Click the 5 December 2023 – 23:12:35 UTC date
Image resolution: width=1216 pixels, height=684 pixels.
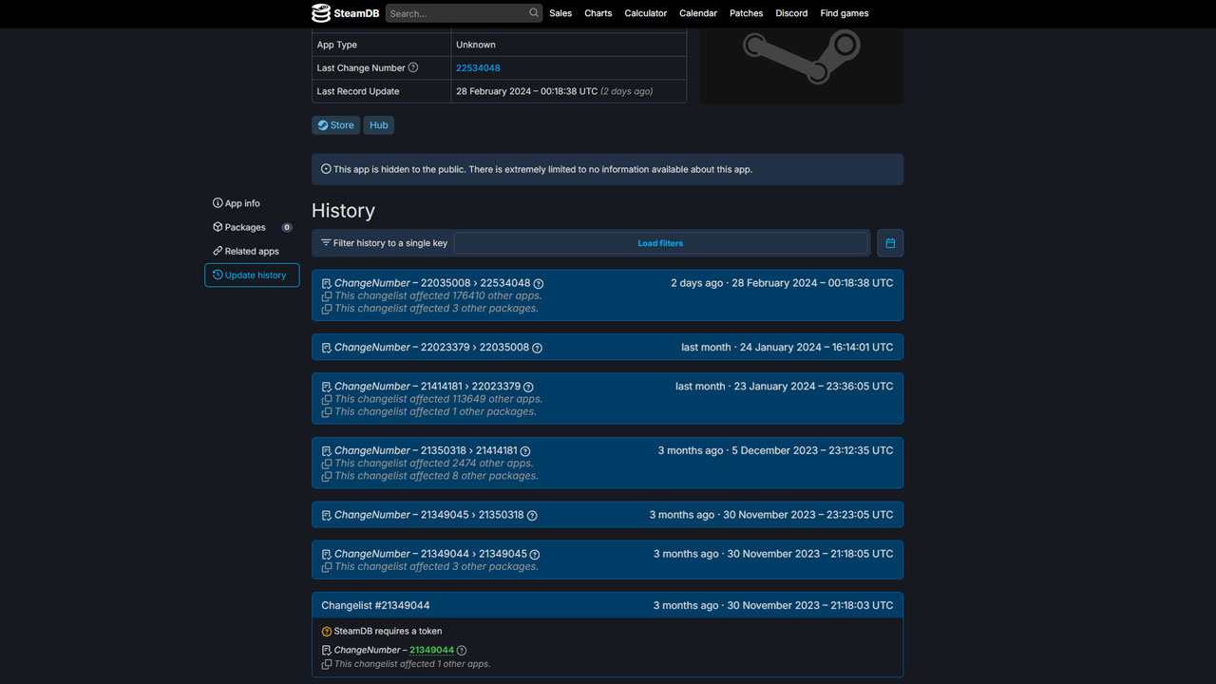pos(812,450)
